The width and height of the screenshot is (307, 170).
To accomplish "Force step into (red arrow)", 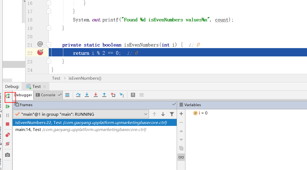I will click(95, 95).
